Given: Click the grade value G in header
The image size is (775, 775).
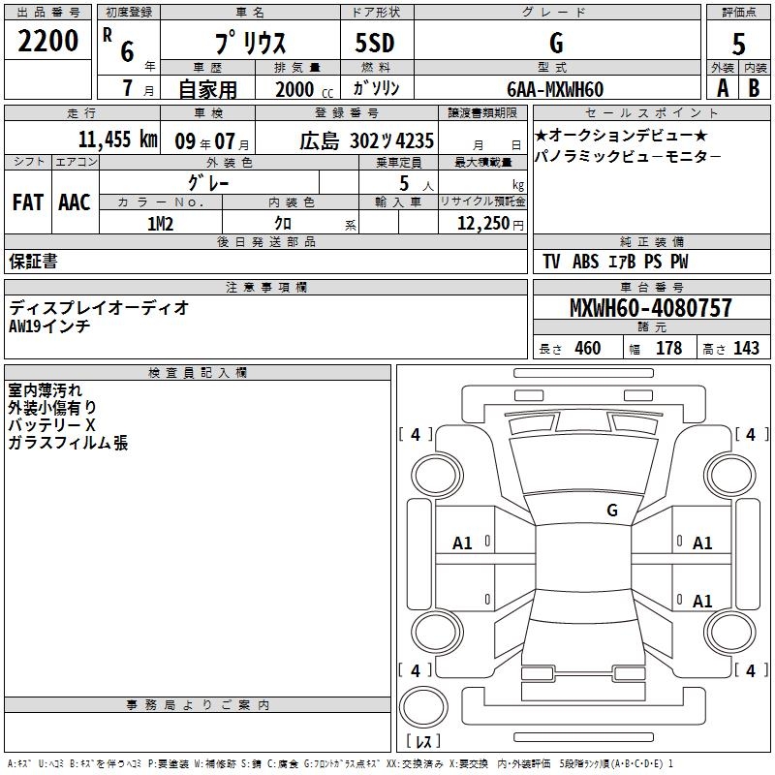Looking at the screenshot, I should coord(556,43).
